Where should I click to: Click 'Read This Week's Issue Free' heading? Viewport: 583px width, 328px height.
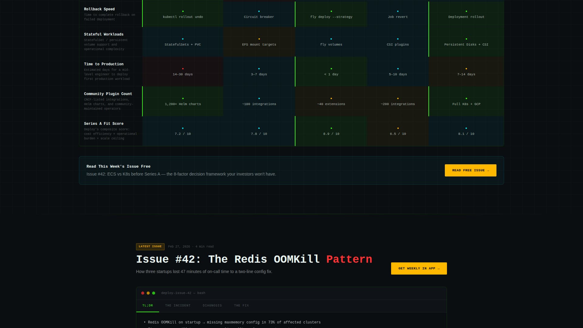click(118, 166)
